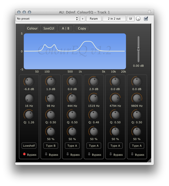The width and height of the screenshot is (169, 186).
Task: Click the Q knob in the 444 Hz band
Action: click(x=72, y=115)
